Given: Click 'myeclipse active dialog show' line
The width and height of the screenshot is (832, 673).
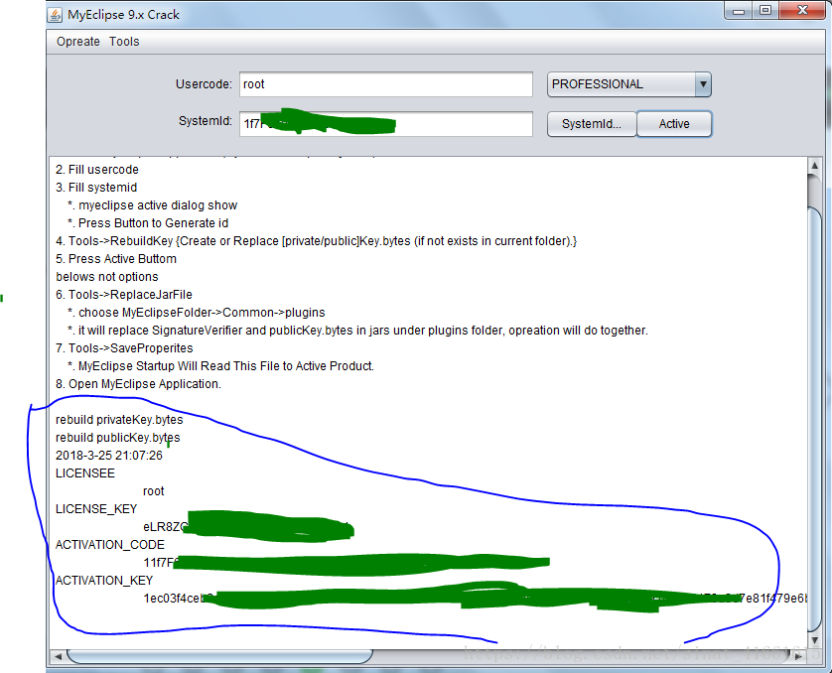Looking at the screenshot, I should (152, 205).
